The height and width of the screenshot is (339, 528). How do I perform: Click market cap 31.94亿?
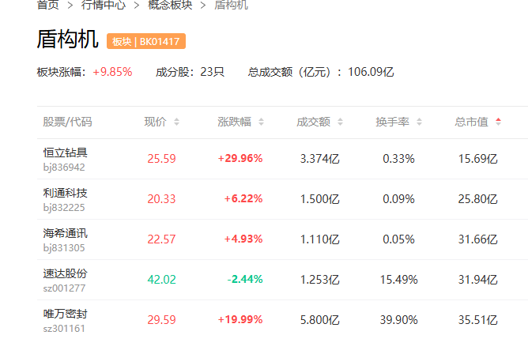pos(478,280)
